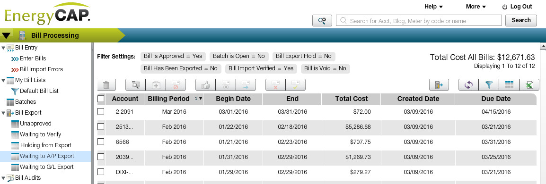Click the Log Out power icon

point(505,7)
